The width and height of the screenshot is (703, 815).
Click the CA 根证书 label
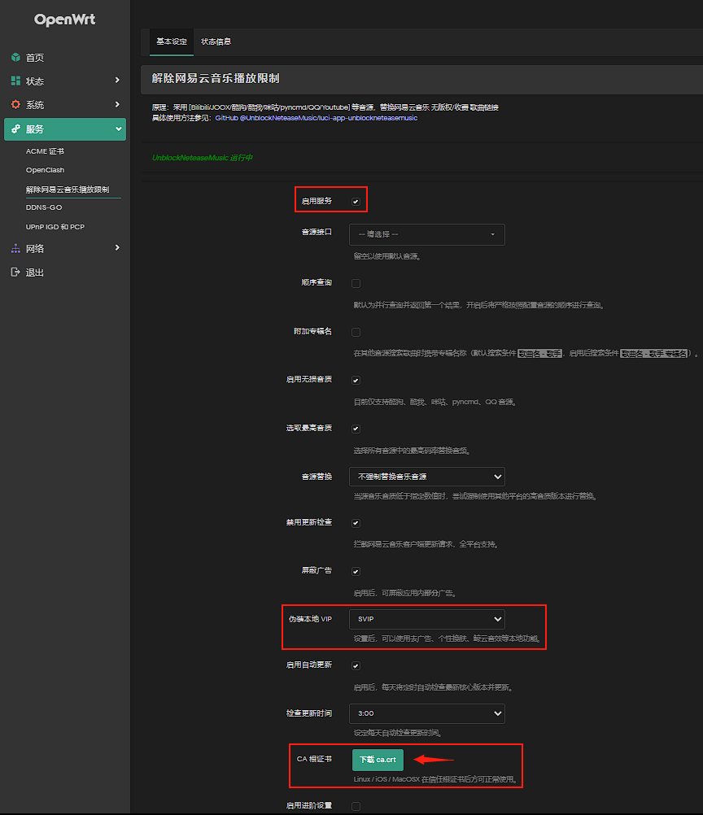point(314,759)
